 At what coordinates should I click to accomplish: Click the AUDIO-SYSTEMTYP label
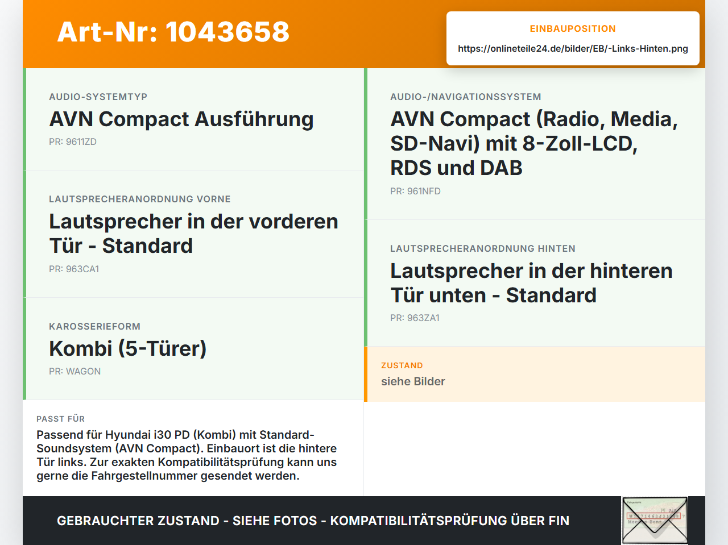(98, 97)
